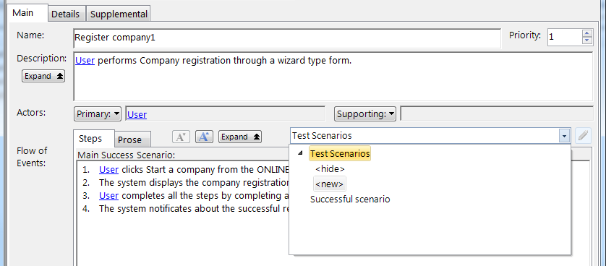The height and width of the screenshot is (266, 606).
Task: Choose <new> in the scenario list
Action: point(329,184)
